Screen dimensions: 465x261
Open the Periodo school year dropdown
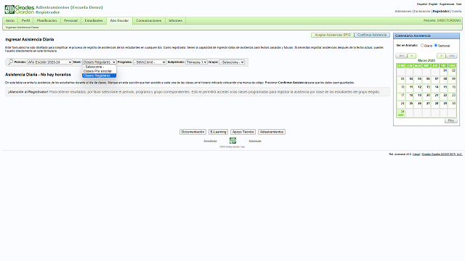click(49, 62)
